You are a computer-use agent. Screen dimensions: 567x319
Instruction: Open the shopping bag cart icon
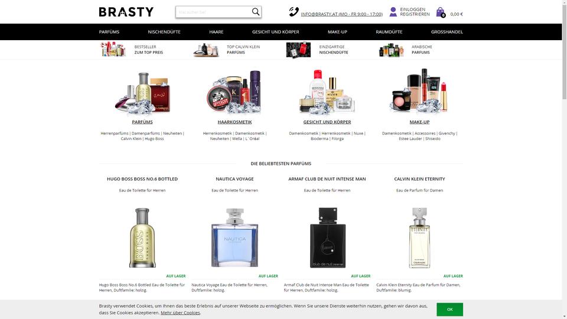tap(441, 12)
